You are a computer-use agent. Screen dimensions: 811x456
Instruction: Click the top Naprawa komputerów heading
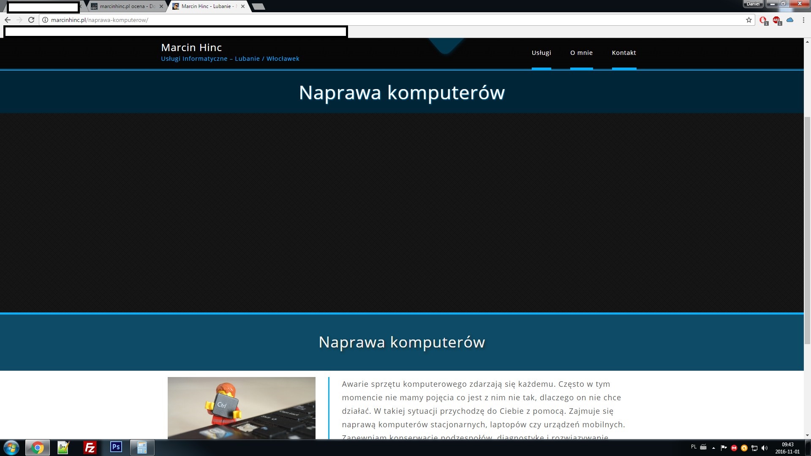click(402, 92)
